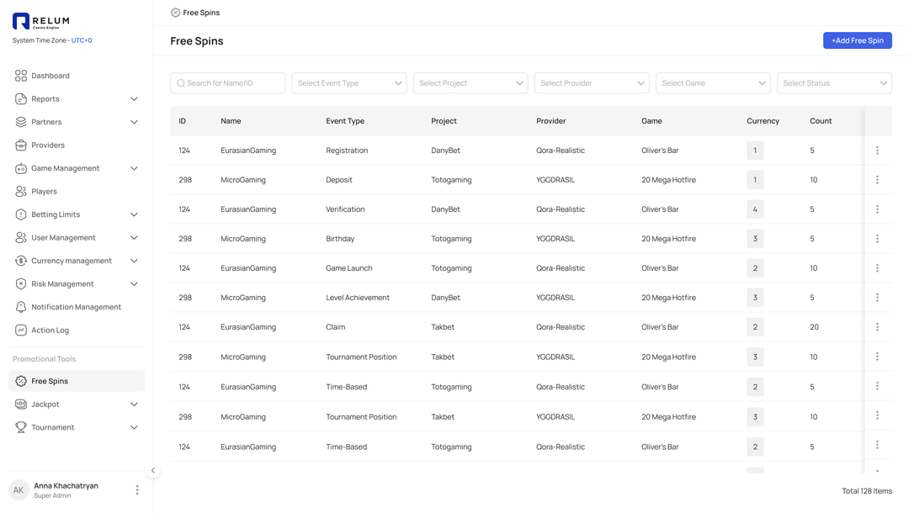Collapse the sidebar with arrow button

click(x=153, y=471)
